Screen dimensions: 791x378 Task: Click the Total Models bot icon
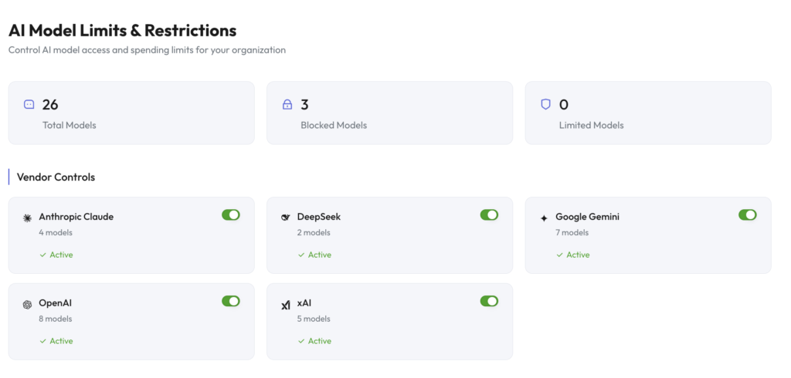pos(29,104)
